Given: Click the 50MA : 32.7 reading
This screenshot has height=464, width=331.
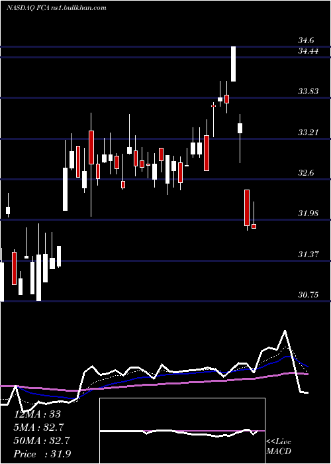Looking at the screenshot, I should click(42, 441).
